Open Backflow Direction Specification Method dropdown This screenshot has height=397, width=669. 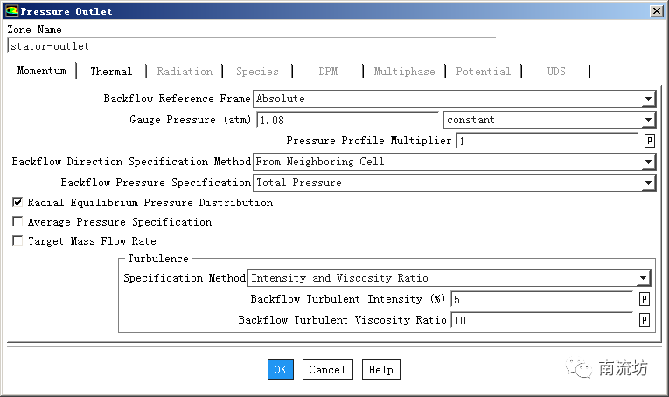pos(647,162)
